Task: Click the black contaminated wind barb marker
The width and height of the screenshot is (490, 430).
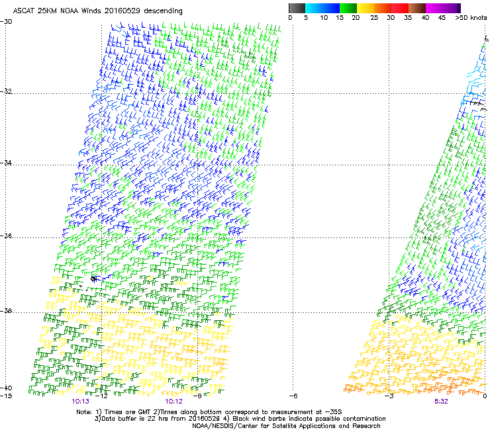Action: tap(93, 279)
